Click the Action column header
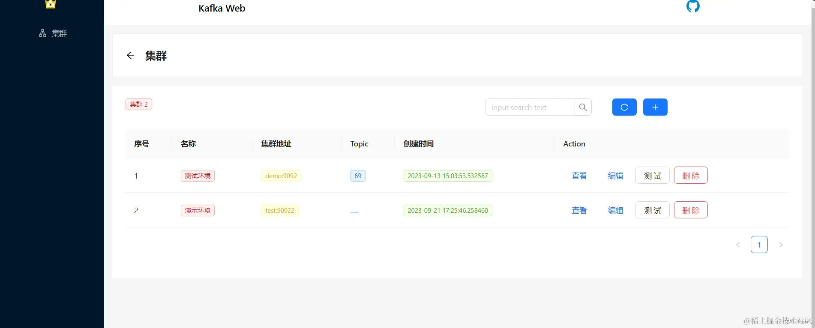 click(x=574, y=144)
